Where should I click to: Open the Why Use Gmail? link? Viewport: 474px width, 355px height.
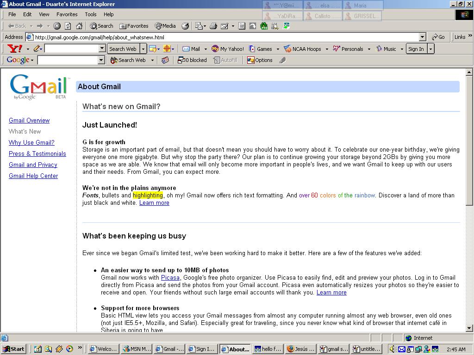[x=32, y=142]
